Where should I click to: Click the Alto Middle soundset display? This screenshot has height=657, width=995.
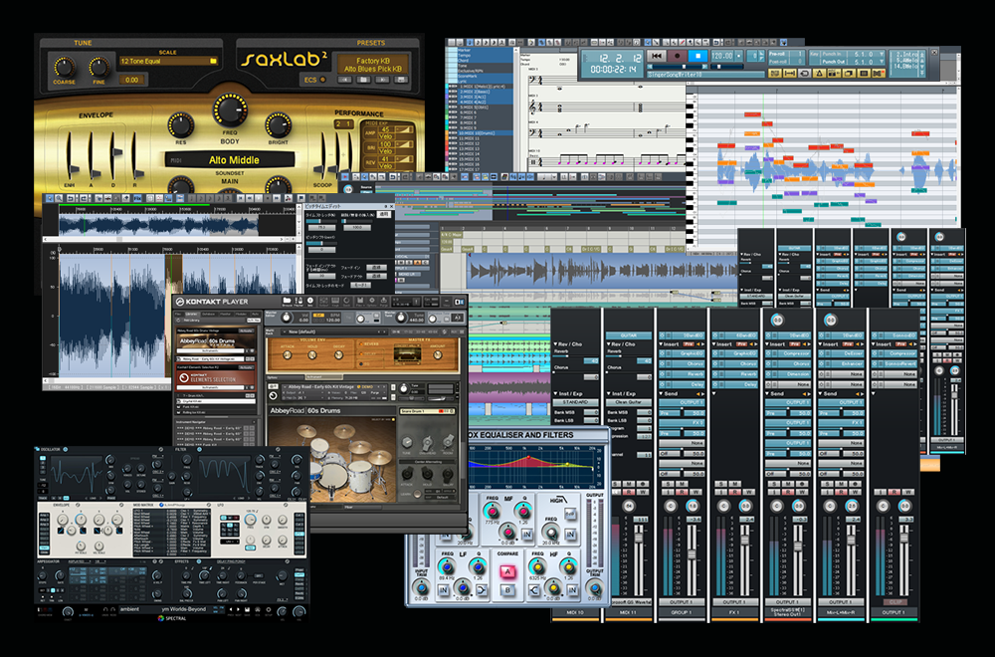click(x=230, y=160)
